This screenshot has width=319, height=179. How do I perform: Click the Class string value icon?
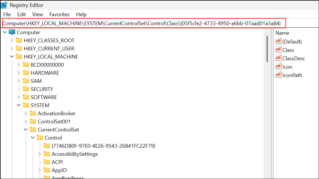click(278, 50)
